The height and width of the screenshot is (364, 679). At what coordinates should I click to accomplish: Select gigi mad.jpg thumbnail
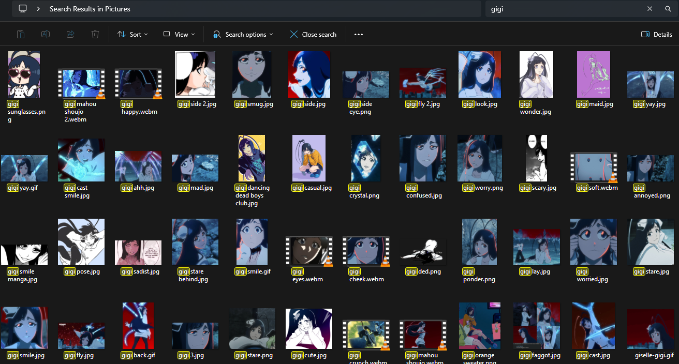[195, 168]
